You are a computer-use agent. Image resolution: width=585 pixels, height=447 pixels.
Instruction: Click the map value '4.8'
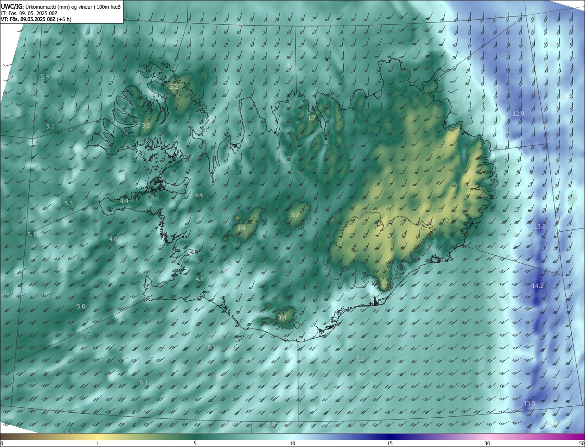click(x=200, y=279)
